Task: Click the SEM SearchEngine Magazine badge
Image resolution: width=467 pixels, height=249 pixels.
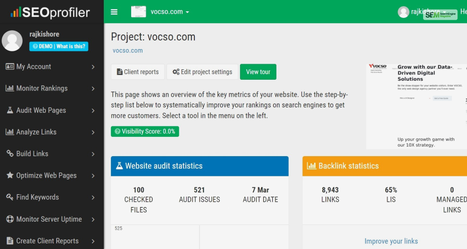Action: [x=440, y=15]
